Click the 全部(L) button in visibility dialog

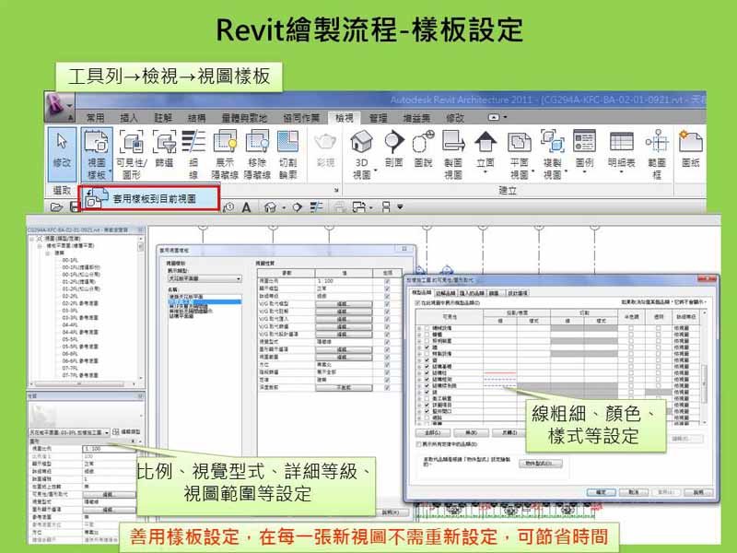[x=433, y=432]
